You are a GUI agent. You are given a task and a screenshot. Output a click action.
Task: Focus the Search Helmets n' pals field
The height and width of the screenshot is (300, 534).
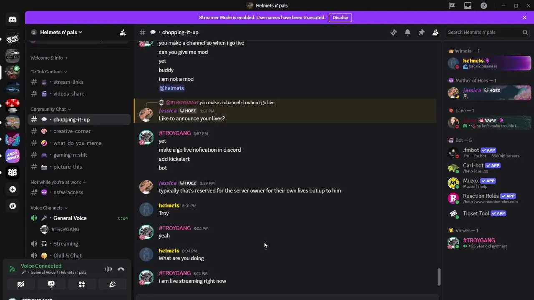tap(484, 32)
